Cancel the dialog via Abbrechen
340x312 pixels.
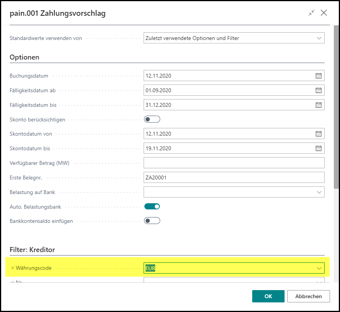(308, 296)
